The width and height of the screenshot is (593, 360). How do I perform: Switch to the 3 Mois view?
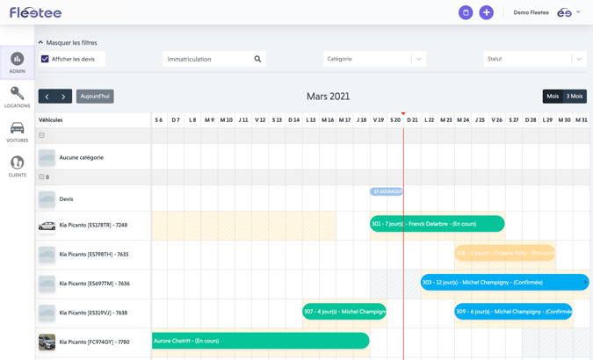click(x=575, y=97)
